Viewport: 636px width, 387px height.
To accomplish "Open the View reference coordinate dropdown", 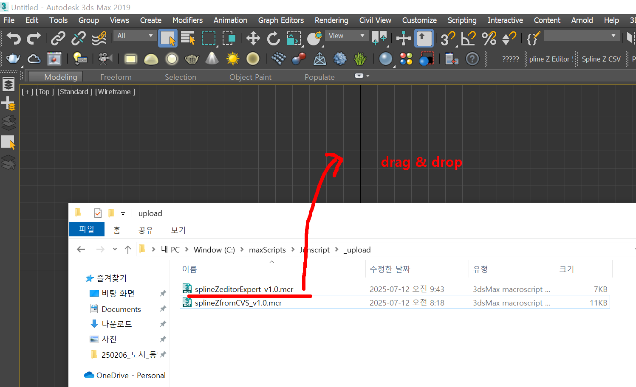I will (346, 36).
